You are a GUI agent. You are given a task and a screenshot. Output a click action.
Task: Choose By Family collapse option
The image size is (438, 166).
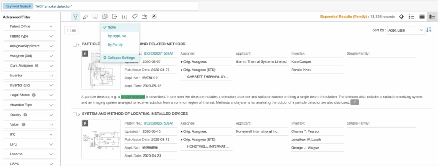click(x=115, y=44)
